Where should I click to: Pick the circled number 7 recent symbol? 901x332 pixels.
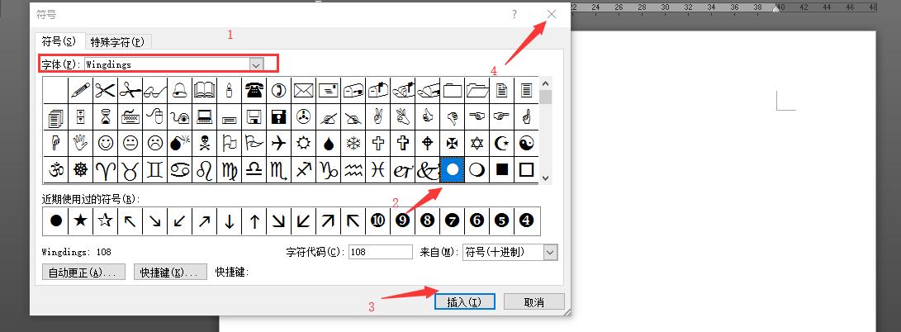point(453,221)
